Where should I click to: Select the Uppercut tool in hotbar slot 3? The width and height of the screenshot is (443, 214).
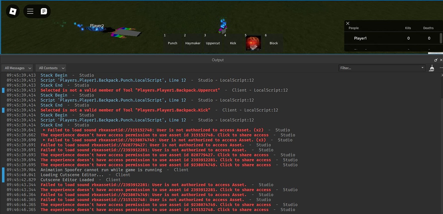(213, 43)
